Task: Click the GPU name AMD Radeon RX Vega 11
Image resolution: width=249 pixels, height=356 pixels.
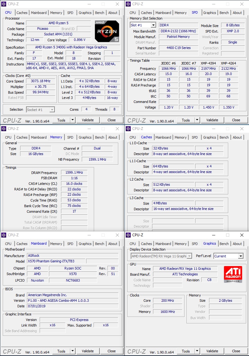Action: tap(185, 269)
